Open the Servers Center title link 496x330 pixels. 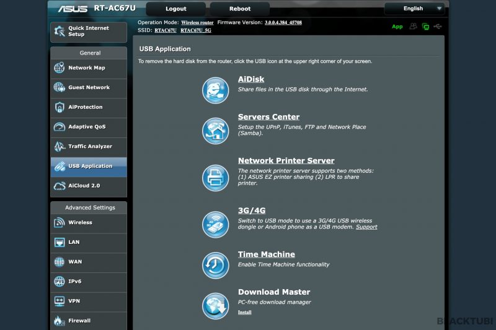coord(268,117)
